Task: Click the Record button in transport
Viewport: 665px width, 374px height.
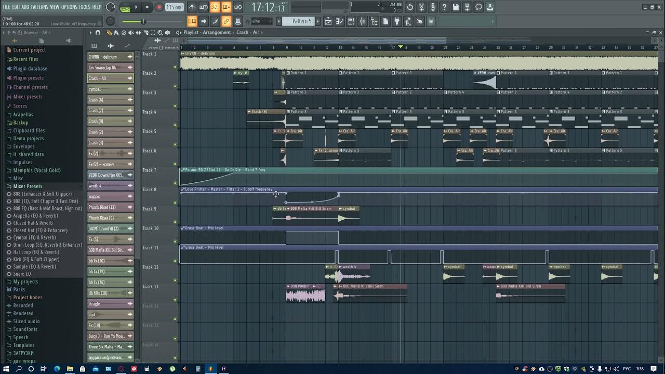Action: pos(159,7)
